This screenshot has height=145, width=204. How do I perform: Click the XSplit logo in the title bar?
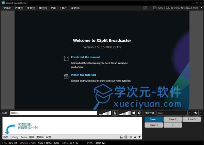(x=3, y=3)
